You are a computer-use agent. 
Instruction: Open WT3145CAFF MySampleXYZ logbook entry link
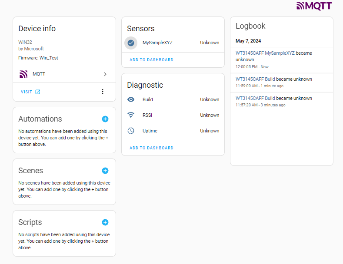[x=265, y=53]
